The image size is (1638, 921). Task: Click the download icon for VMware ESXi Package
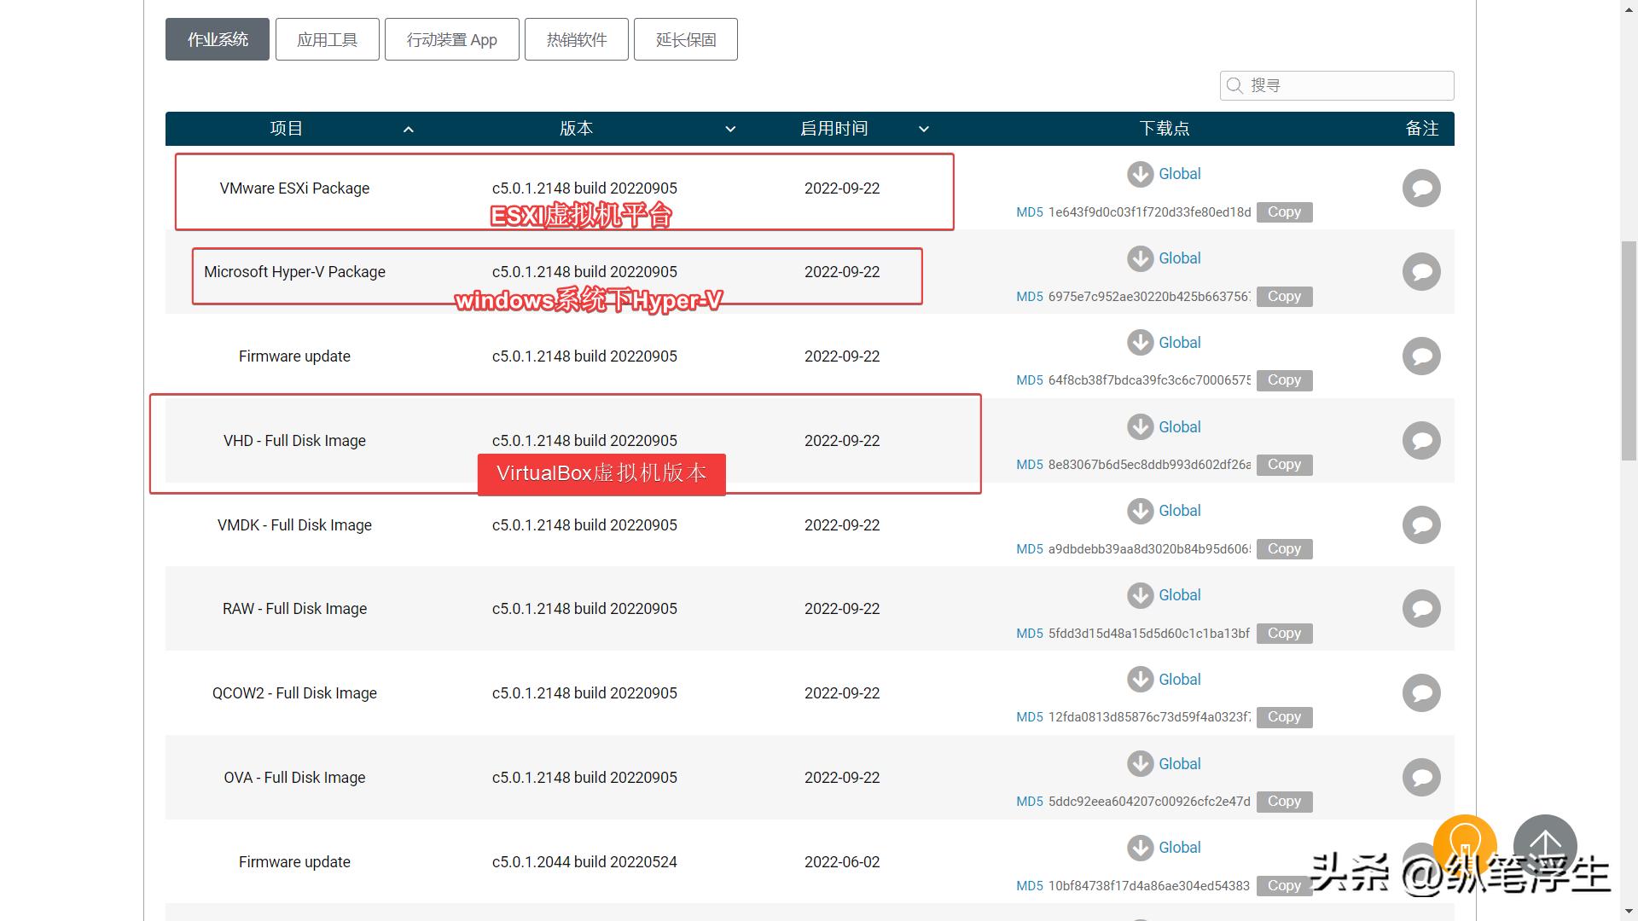click(x=1140, y=174)
